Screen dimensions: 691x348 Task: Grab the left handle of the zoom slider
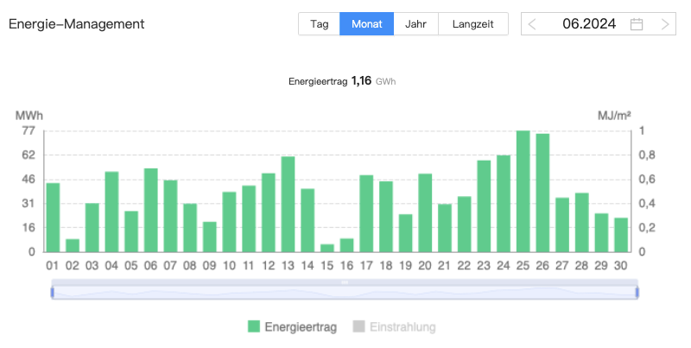click(x=53, y=293)
